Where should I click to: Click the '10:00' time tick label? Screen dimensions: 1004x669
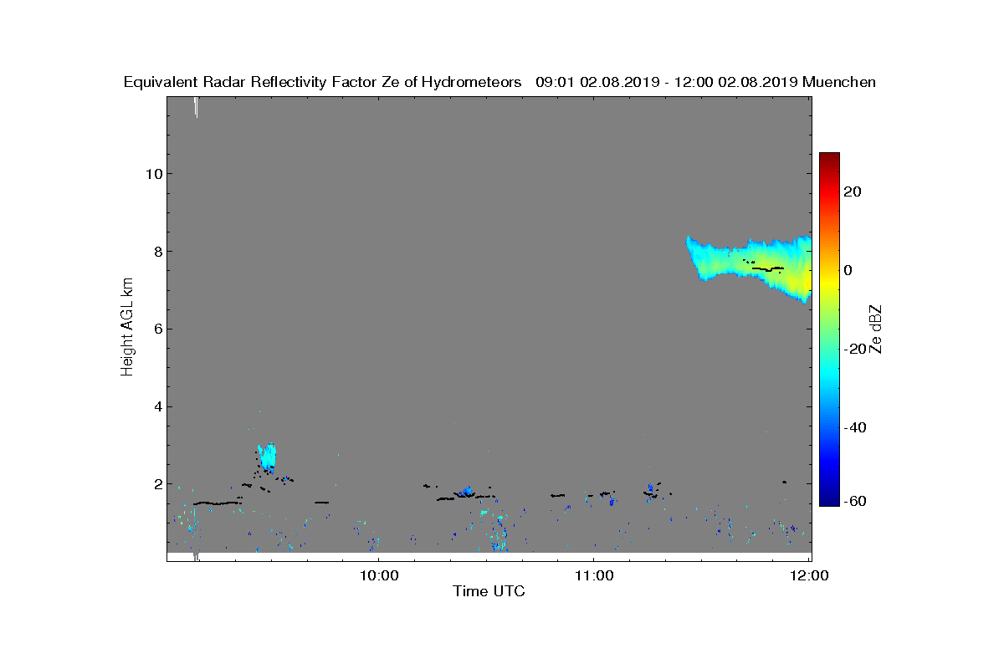pyautogui.click(x=378, y=575)
